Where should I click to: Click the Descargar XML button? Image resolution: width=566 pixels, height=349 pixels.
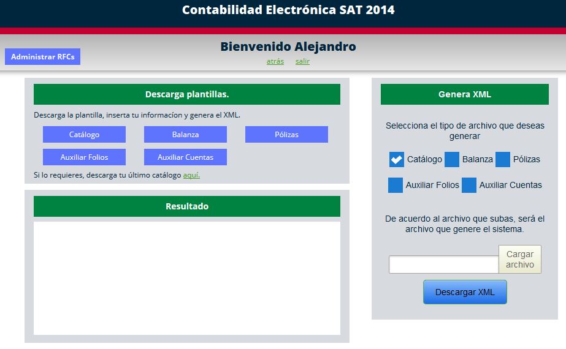tap(465, 292)
